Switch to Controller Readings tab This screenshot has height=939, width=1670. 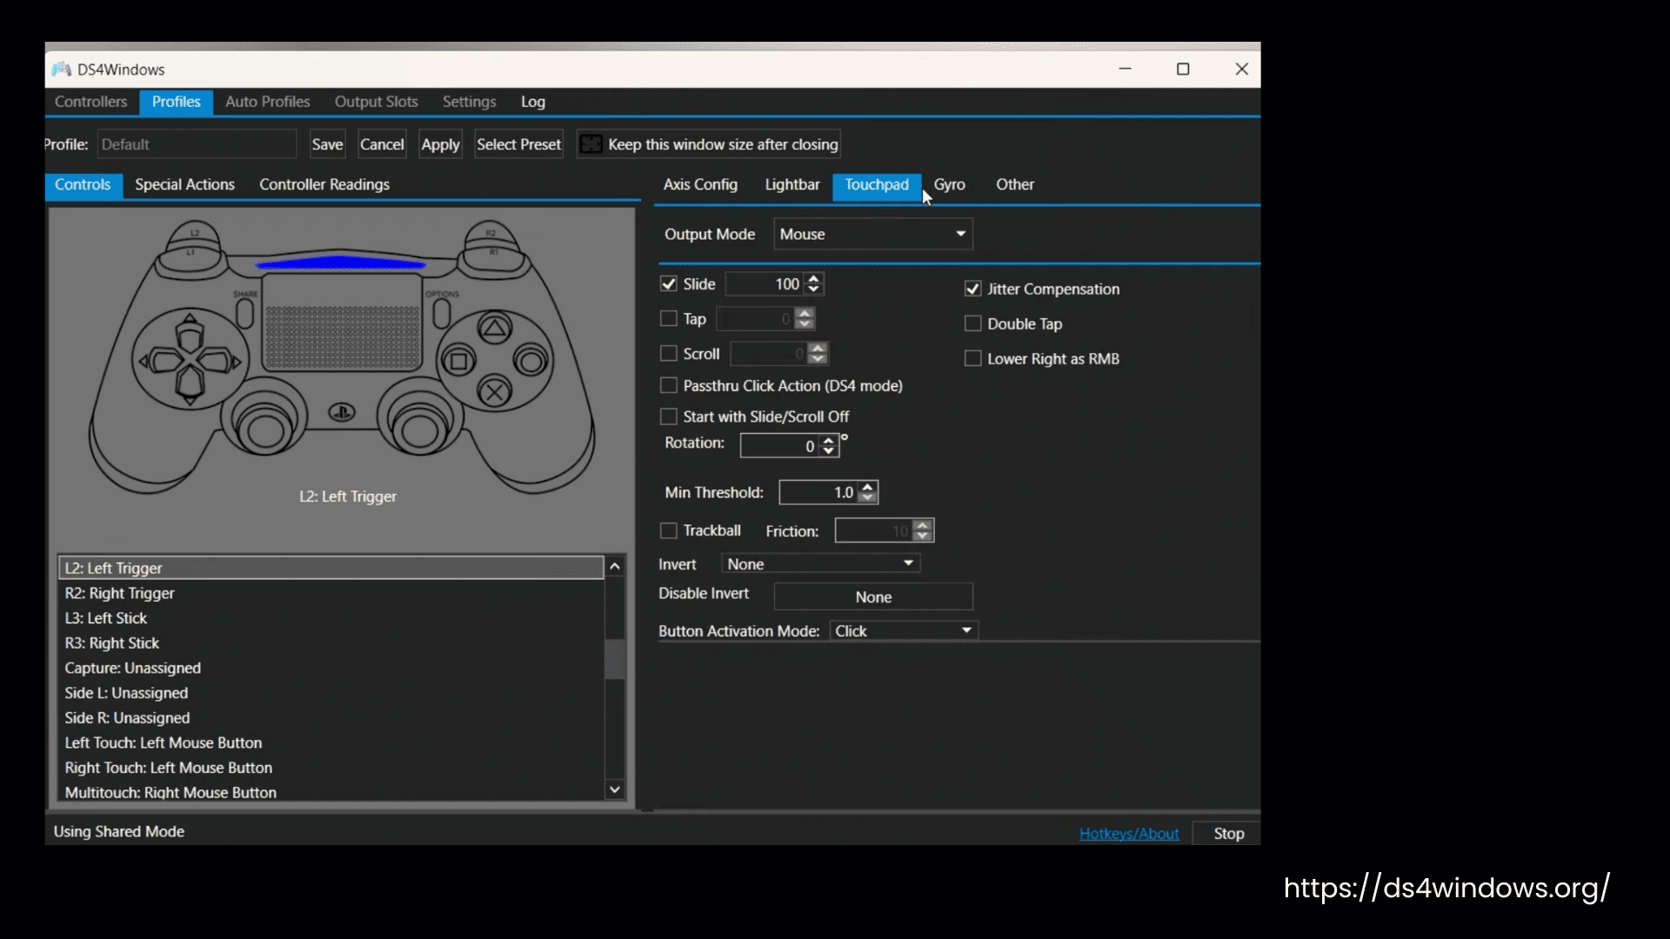(x=324, y=184)
